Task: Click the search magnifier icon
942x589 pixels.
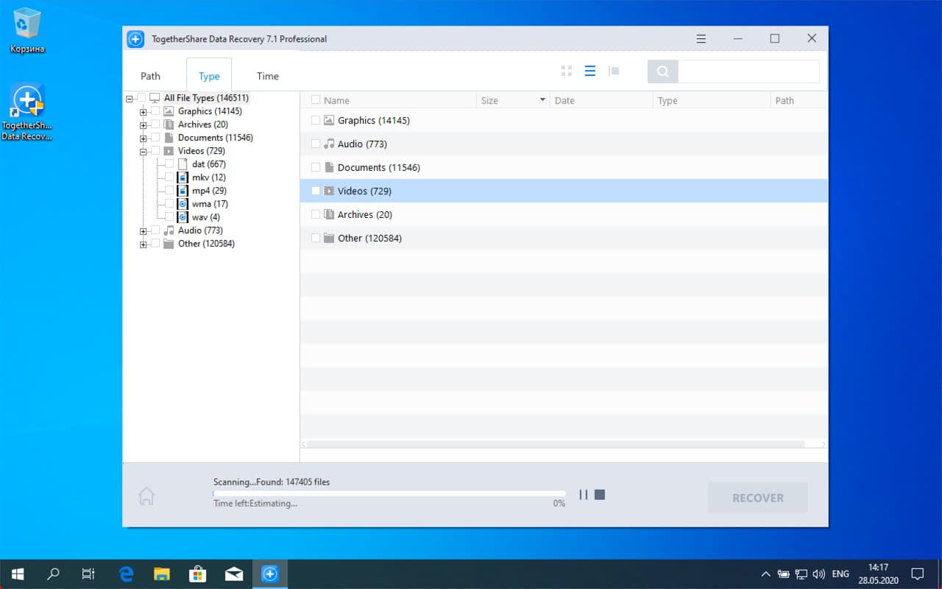Action: [662, 71]
